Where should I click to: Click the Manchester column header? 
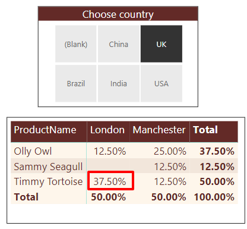[x=160, y=131]
